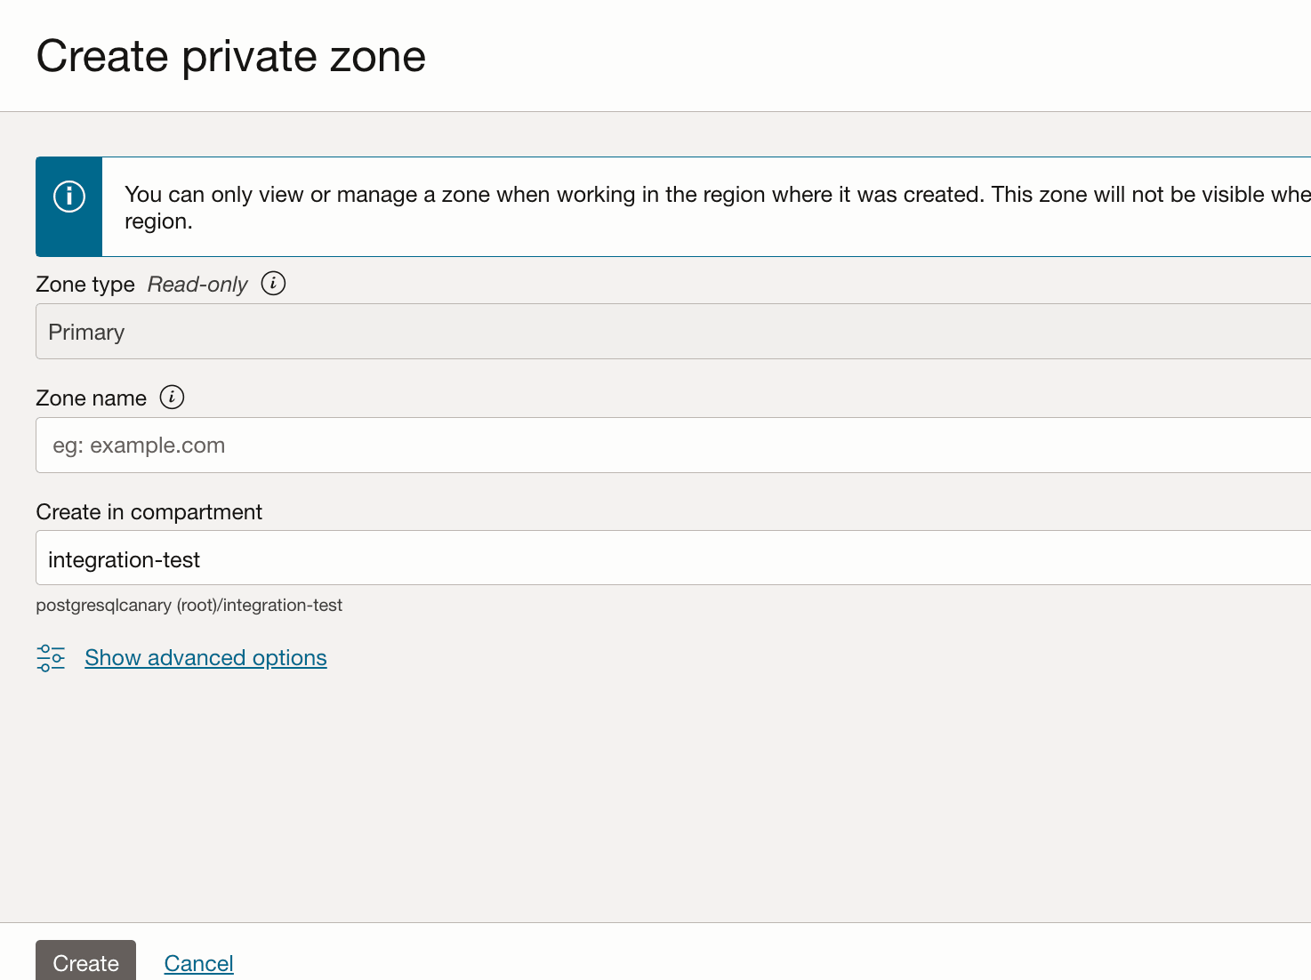1311x980 pixels.
Task: Show advanced options via the link
Action: point(205,658)
